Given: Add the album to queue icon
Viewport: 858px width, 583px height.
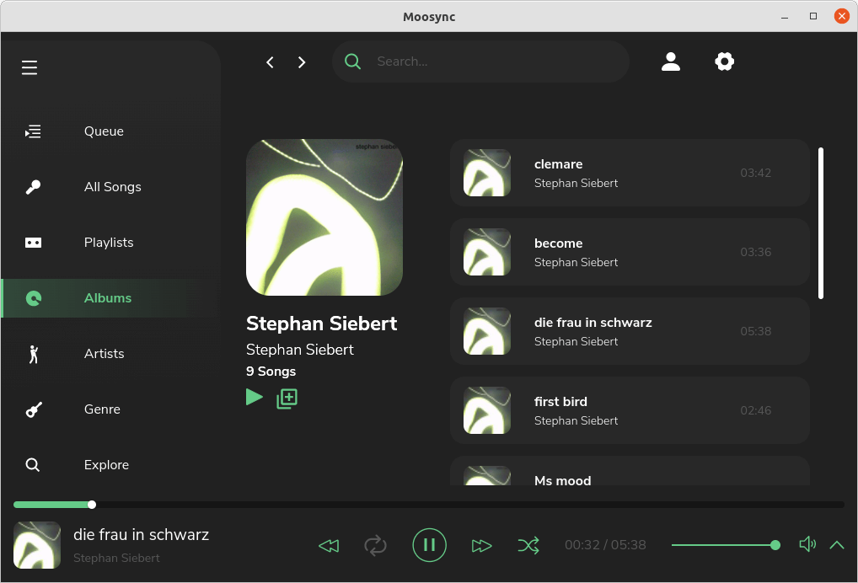Looking at the screenshot, I should pyautogui.click(x=287, y=398).
